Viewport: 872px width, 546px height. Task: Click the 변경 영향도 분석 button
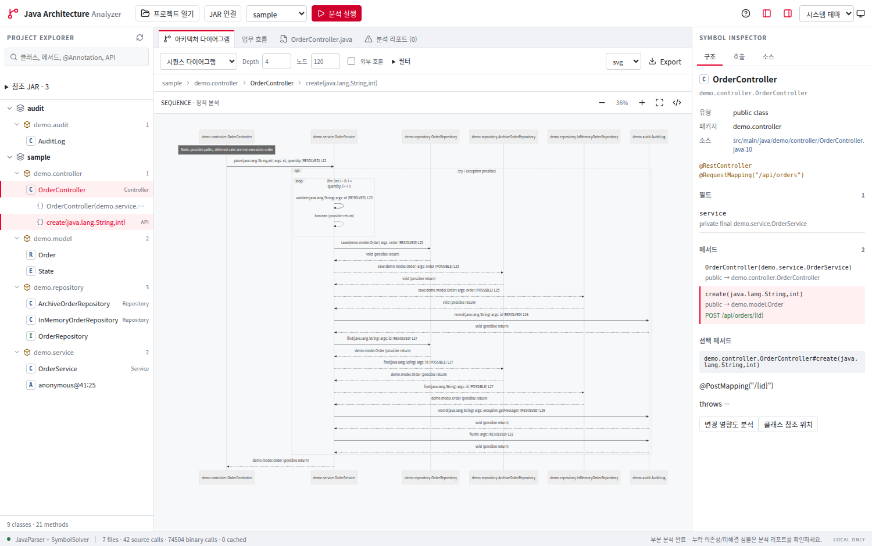[x=729, y=425]
